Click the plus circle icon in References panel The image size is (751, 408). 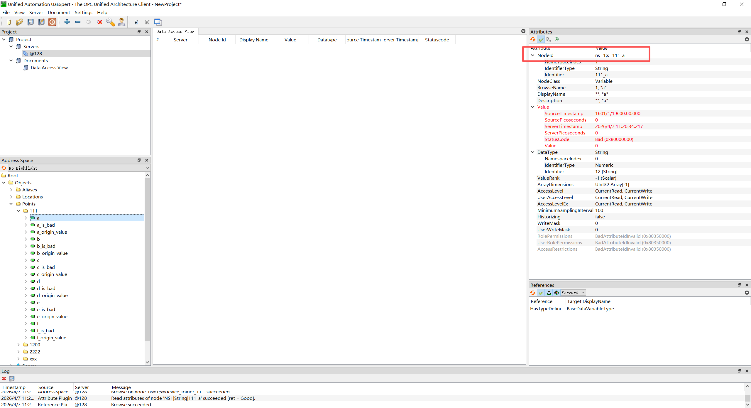point(747,293)
